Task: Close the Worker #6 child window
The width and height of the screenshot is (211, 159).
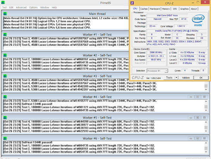Action: pos(204,138)
